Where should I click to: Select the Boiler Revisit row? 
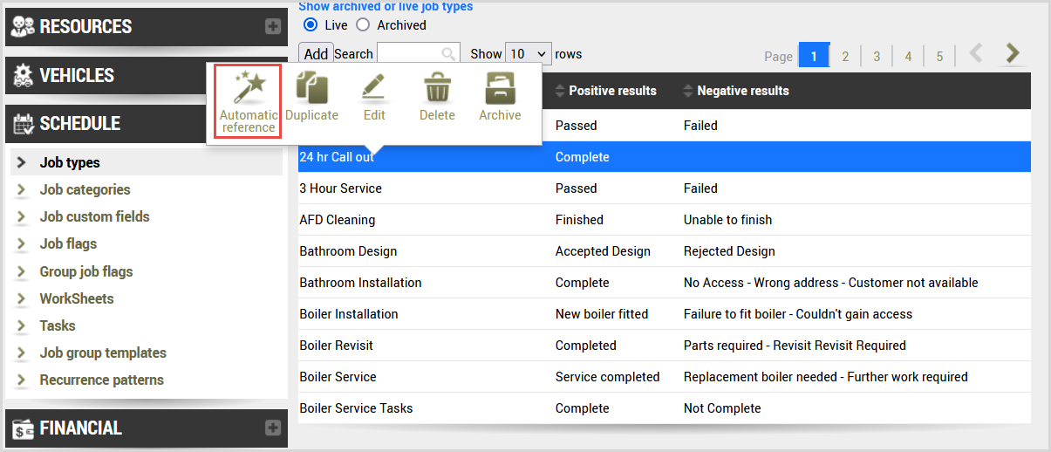click(665, 346)
